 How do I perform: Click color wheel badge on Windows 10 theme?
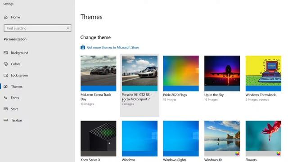click(x=237, y=154)
